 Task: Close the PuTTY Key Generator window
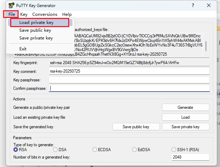(209, 6)
